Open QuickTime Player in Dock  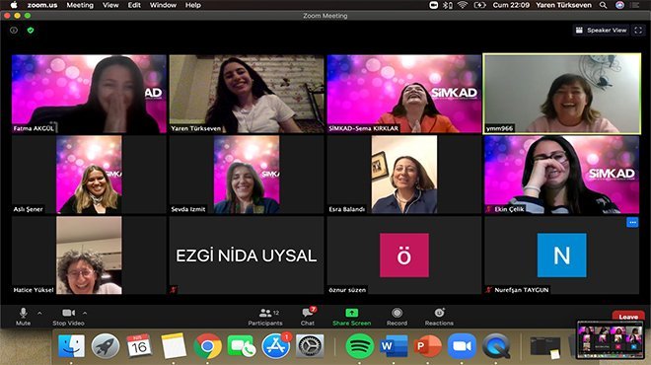(x=496, y=345)
